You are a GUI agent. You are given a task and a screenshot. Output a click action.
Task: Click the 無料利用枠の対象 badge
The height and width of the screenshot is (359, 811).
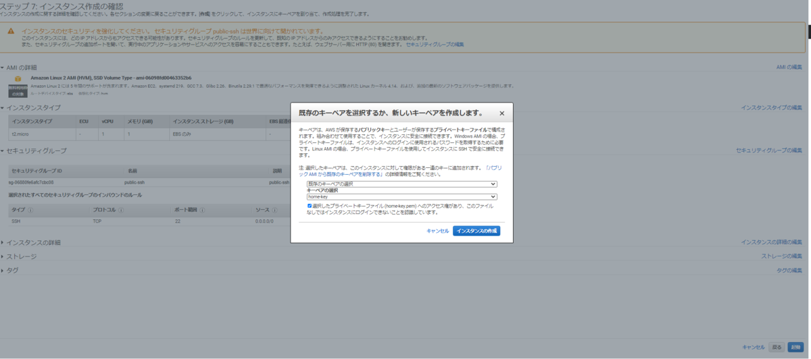[18, 90]
